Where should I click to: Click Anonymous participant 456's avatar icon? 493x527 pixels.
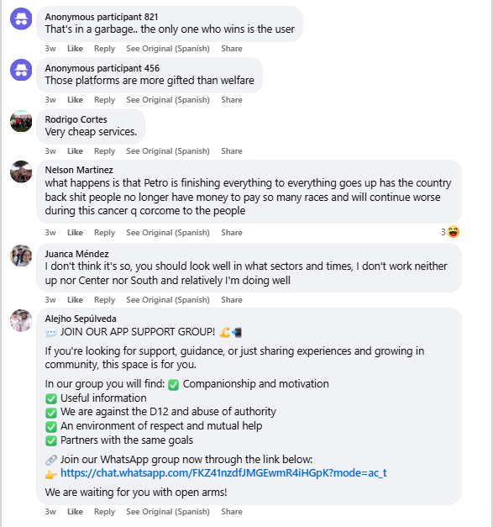(21, 70)
